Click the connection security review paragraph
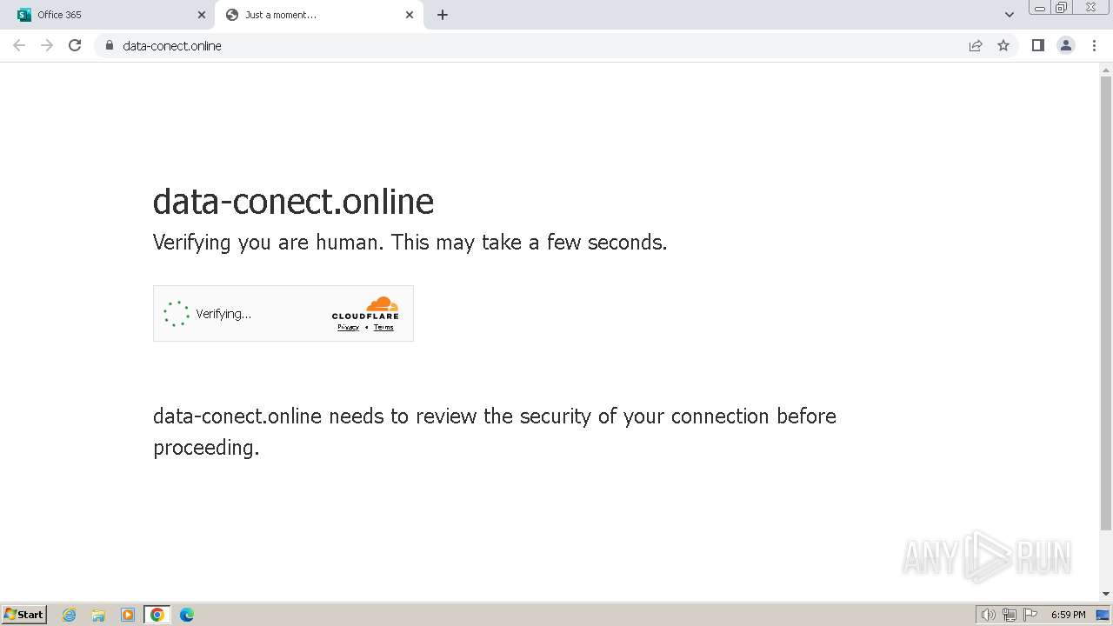Screen dimensions: 1113x626 click(x=495, y=432)
